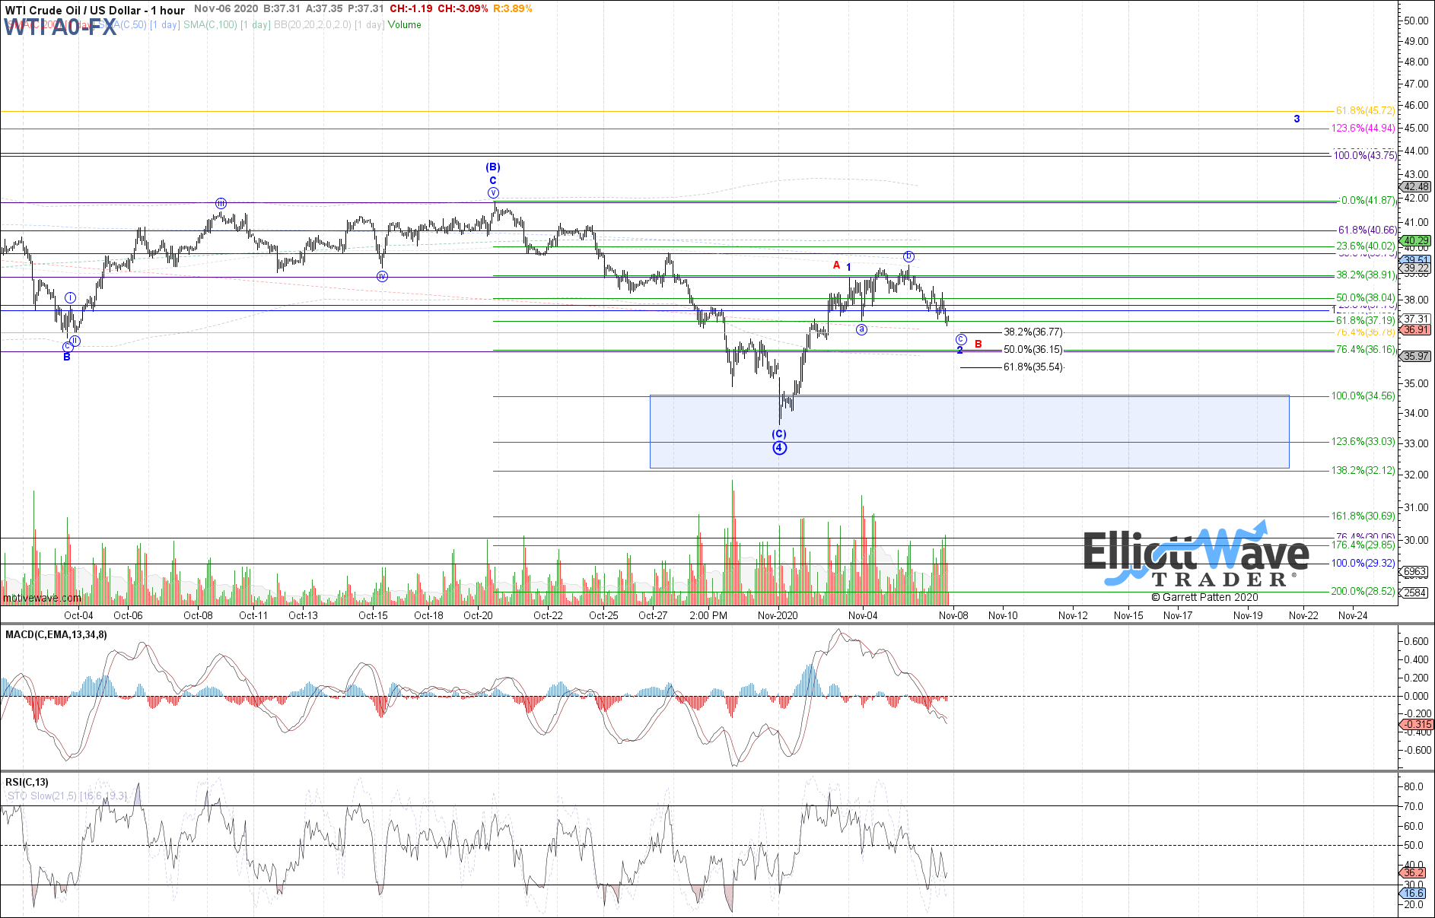Click the blue 3 target label
The image size is (1435, 918).
coord(1297,119)
